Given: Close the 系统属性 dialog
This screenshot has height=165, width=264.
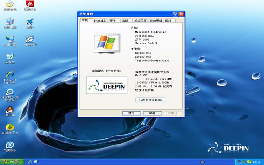Looking at the screenshot, I should pos(181,14).
